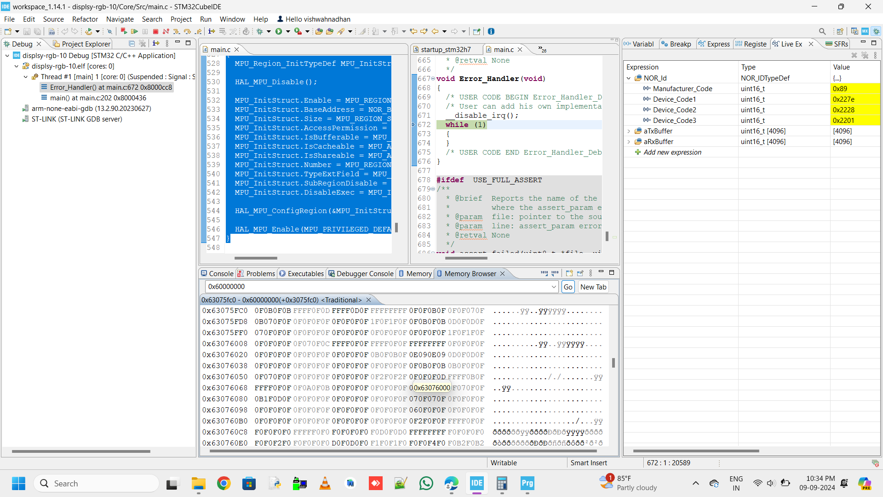Image resolution: width=883 pixels, height=497 pixels.
Task: Step Into the next function call
Action: (x=177, y=31)
